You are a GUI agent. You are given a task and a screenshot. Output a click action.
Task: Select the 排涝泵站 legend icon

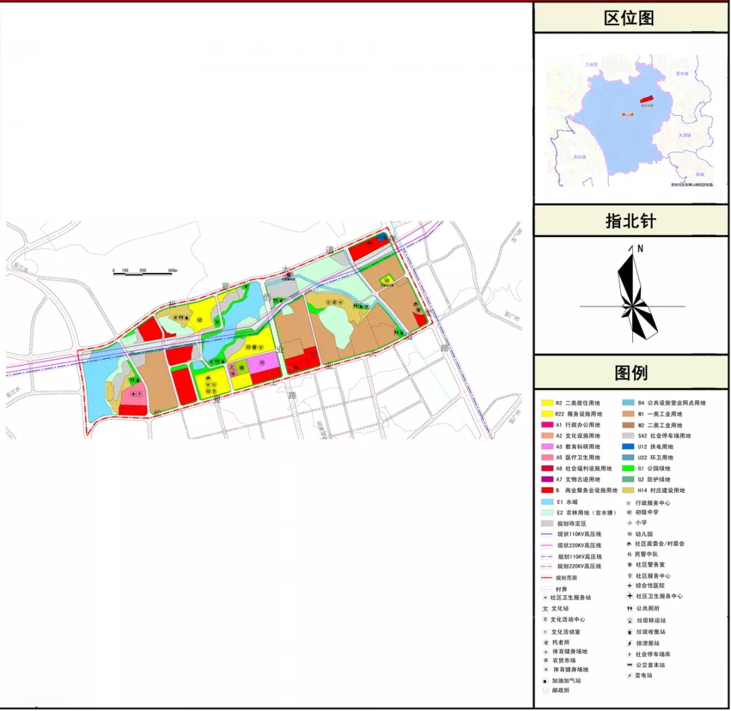click(x=629, y=643)
